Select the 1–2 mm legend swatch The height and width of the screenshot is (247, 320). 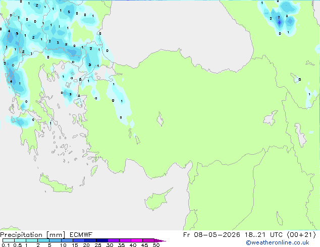[x=32, y=240]
